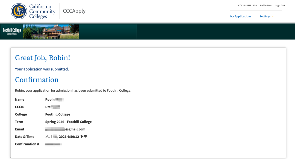Image resolution: width=295 pixels, height=159 pixels.
Task: Expand the Settings dropdown menu
Action: point(266,16)
